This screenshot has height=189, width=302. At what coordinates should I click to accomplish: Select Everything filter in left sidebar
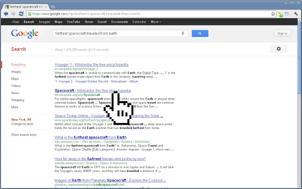coord(18,65)
